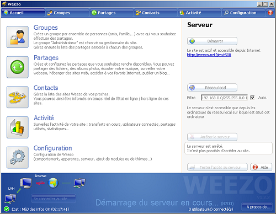
Task: Click the red broken Internet link icon
Action: 40,183
